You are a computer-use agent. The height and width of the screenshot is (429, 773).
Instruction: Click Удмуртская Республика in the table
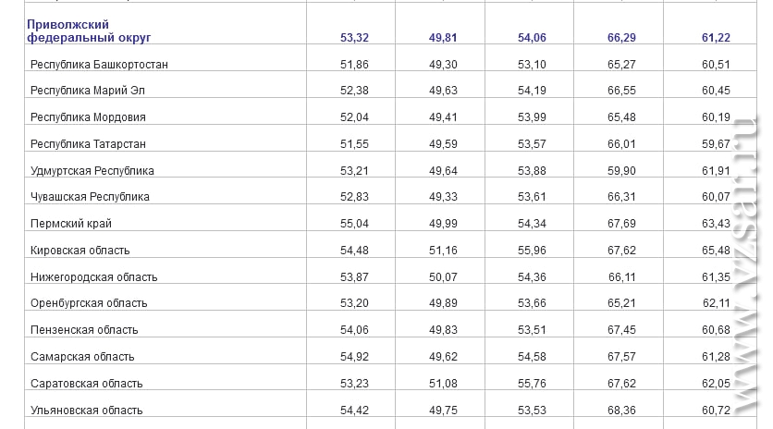[x=92, y=171]
